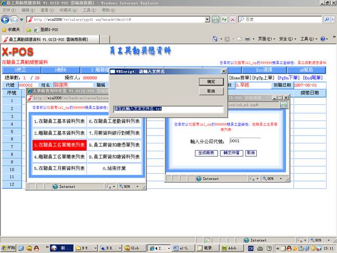
Task: Click the refresh icon beside address bar
Action: pyautogui.click(x=224, y=19)
